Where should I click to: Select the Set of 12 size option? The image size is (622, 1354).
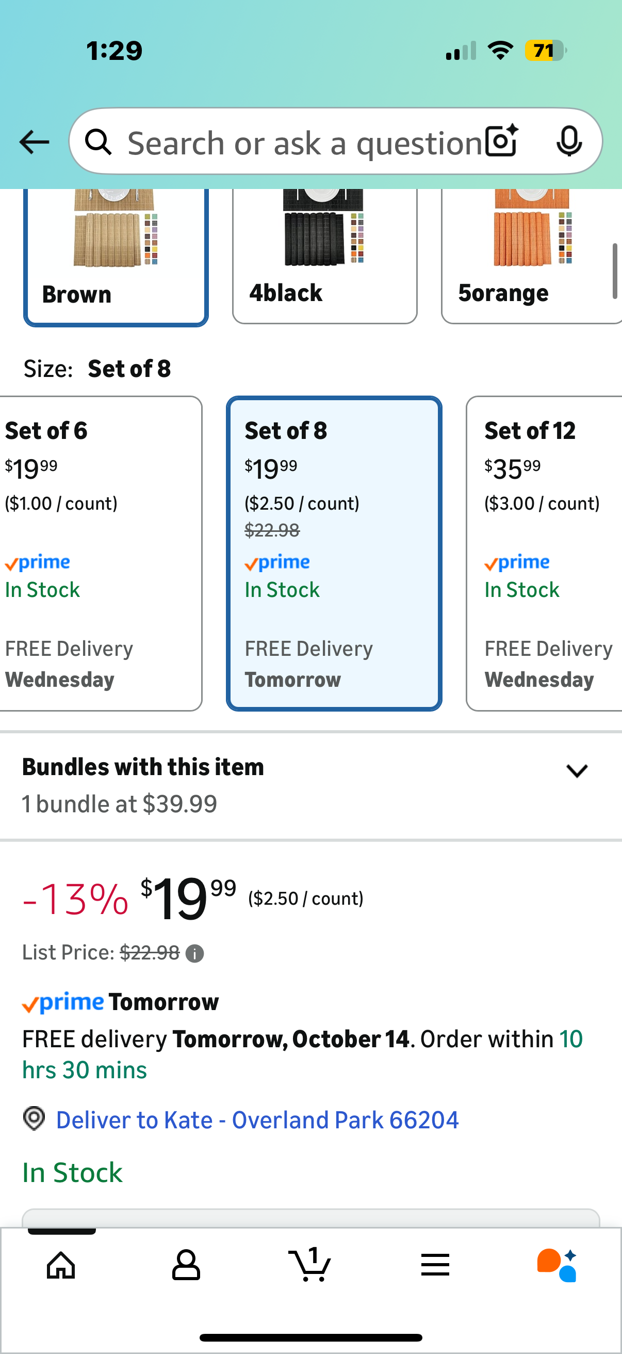[544, 553]
